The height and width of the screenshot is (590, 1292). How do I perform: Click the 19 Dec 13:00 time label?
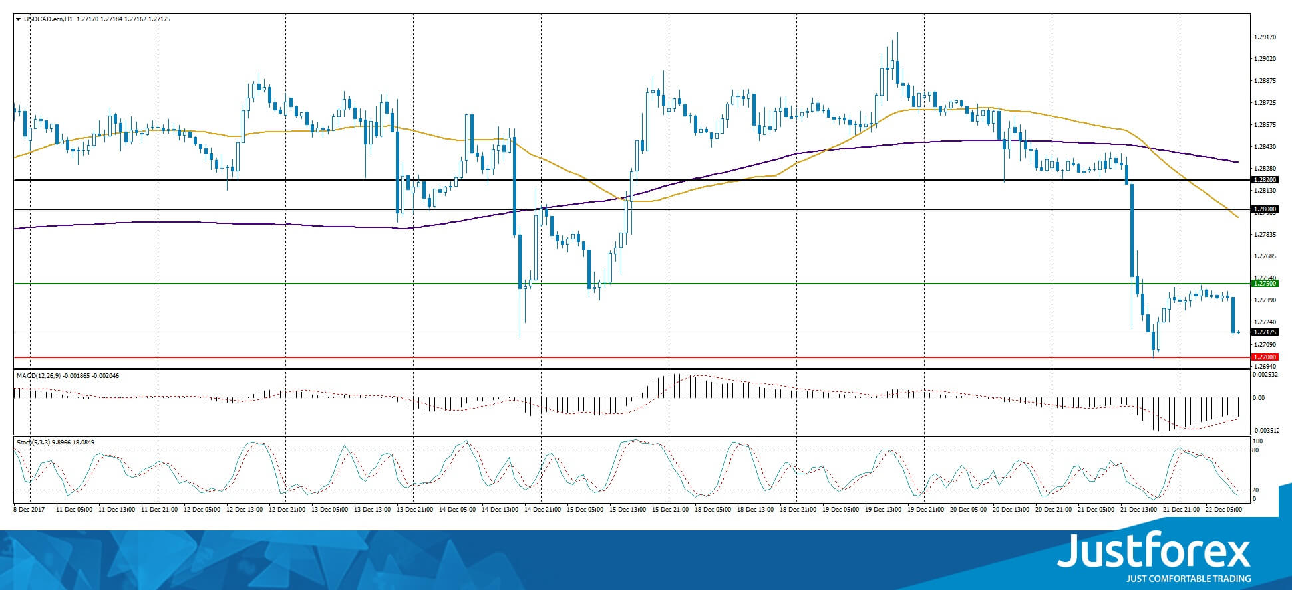[883, 510]
